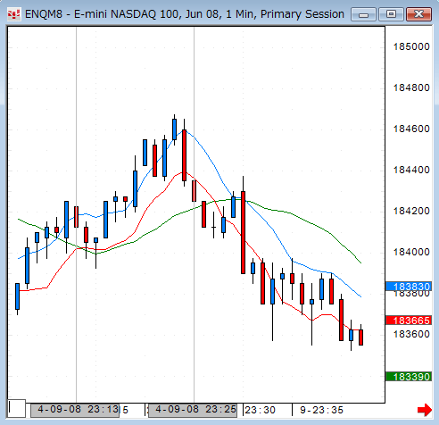Maximize the ENQM8 chart window
This screenshot has width=439, height=425.
(x=391, y=14)
